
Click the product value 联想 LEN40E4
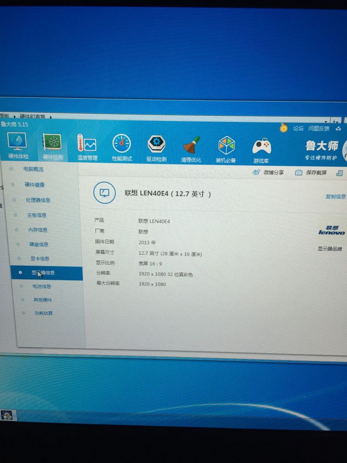point(154,221)
